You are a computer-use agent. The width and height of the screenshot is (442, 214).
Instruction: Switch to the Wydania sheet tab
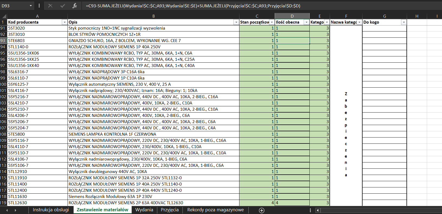[144, 210]
